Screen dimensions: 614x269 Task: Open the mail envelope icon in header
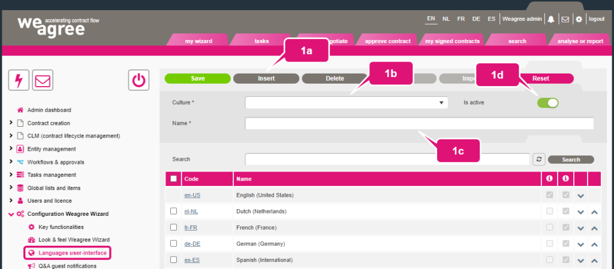pyautogui.click(x=565, y=19)
